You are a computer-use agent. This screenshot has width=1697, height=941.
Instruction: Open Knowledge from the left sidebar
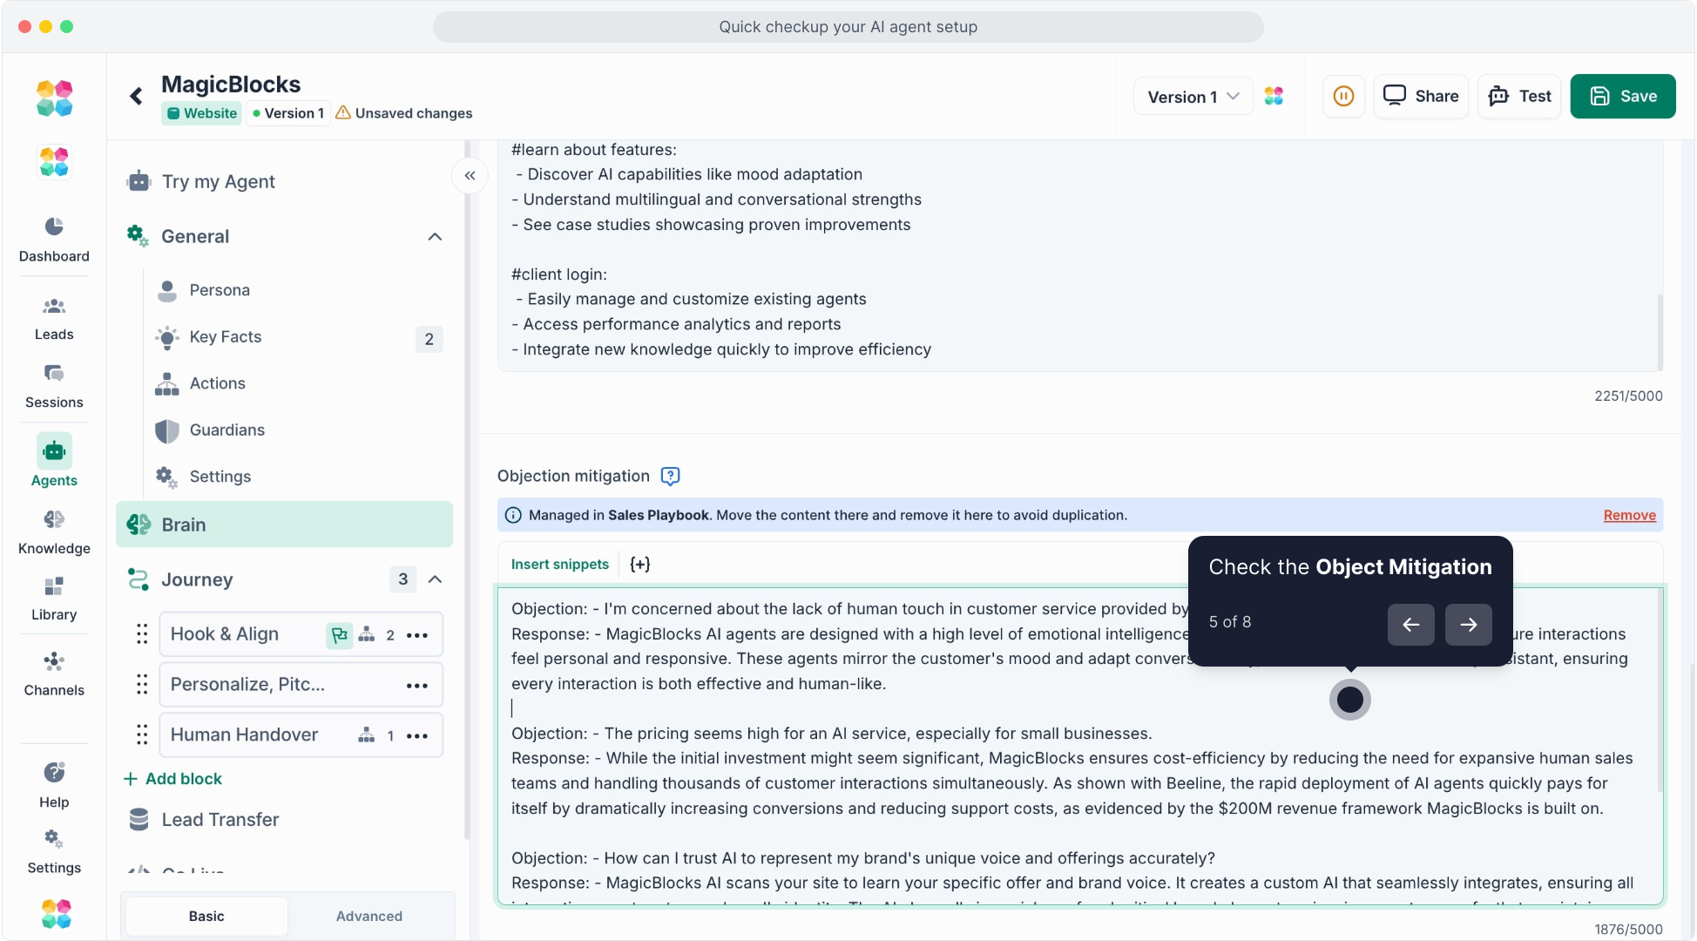tap(54, 531)
